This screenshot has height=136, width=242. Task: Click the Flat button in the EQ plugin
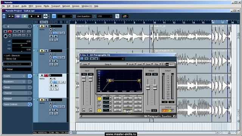(156, 64)
